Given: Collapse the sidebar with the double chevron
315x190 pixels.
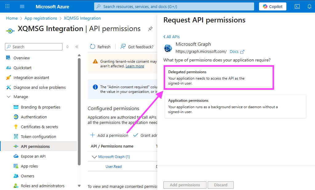Looking at the screenshot, I should click(77, 47).
